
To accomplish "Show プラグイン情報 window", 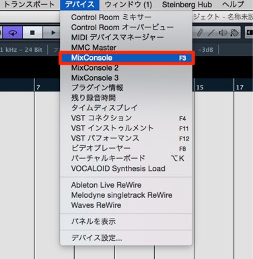I will click(x=126, y=87).
